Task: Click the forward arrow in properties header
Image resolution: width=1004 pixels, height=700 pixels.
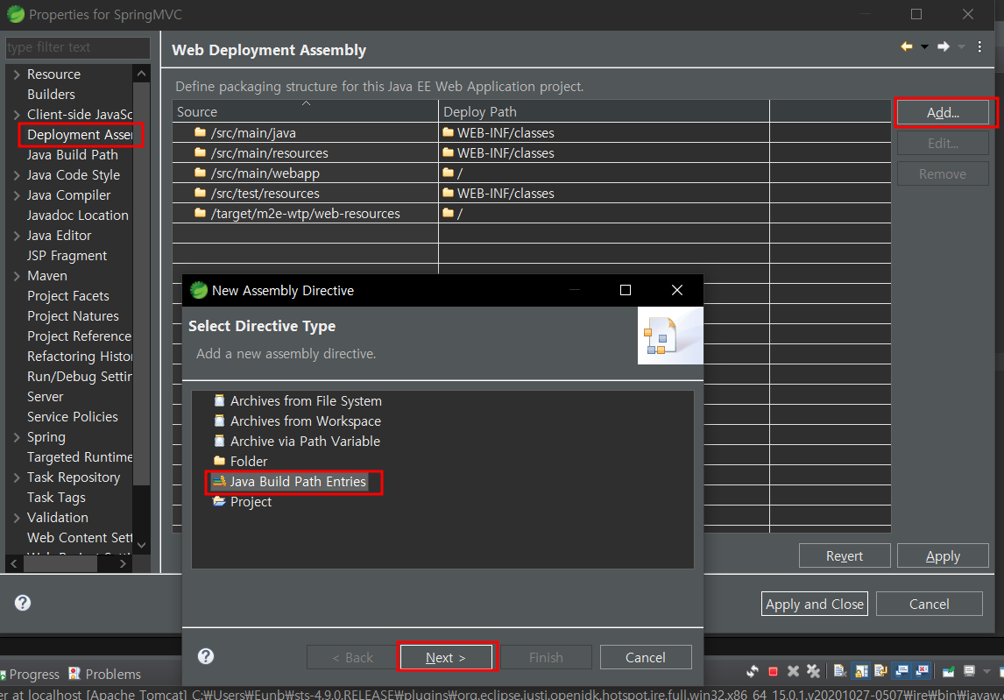Action: (x=944, y=46)
